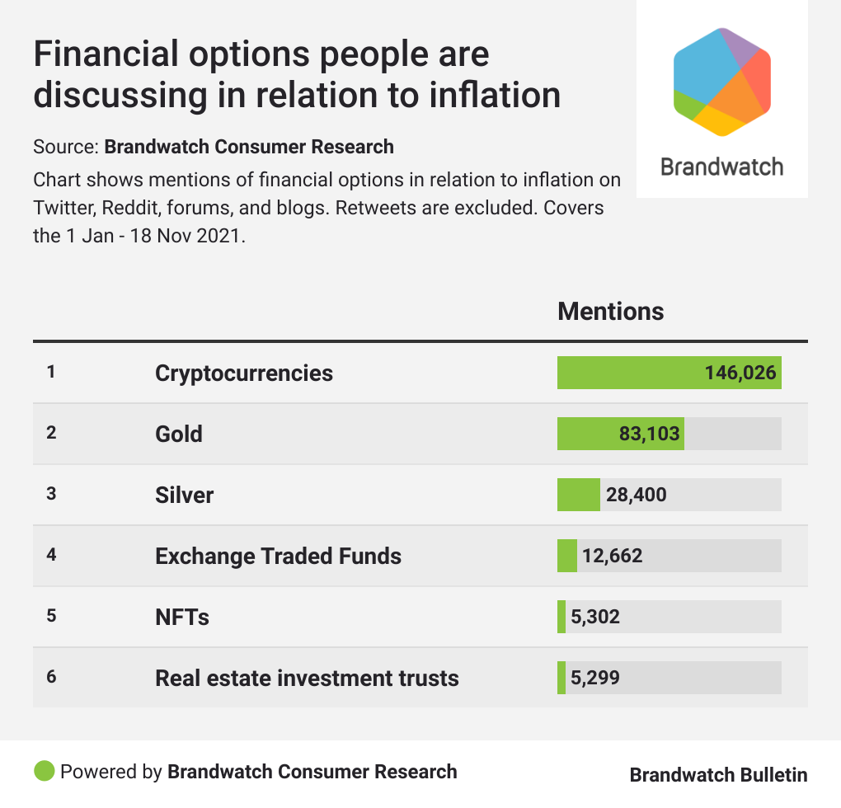Select the Cryptocurrencies row label
This screenshot has width=841, height=808.
(x=244, y=373)
